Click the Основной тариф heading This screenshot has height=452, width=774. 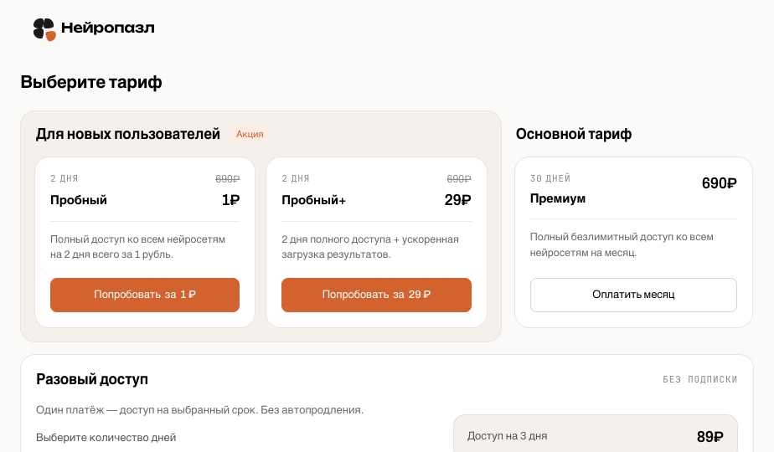[574, 134]
